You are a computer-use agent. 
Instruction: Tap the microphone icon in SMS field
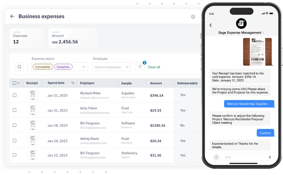coord(270,157)
